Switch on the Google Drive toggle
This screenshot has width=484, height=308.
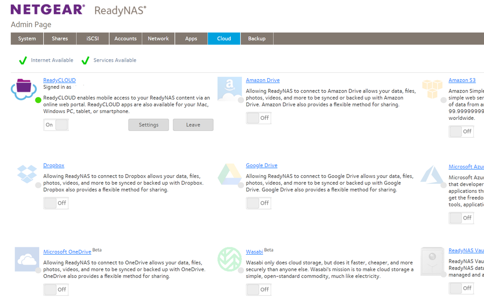click(x=258, y=203)
